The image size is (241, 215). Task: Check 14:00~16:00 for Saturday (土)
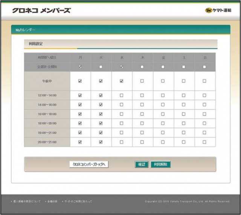click(183, 105)
